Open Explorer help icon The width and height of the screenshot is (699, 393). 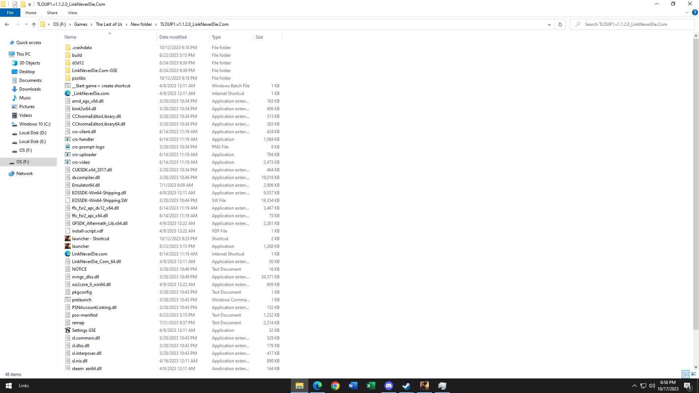coord(695,13)
